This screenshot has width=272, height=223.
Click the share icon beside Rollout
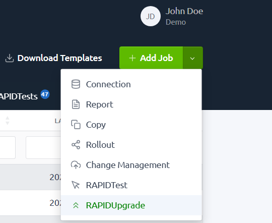tap(76, 145)
